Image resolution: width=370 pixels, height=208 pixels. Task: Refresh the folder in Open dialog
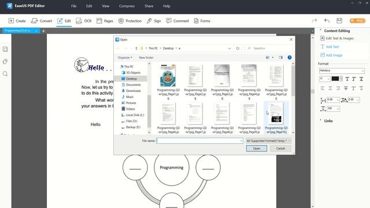click(238, 49)
